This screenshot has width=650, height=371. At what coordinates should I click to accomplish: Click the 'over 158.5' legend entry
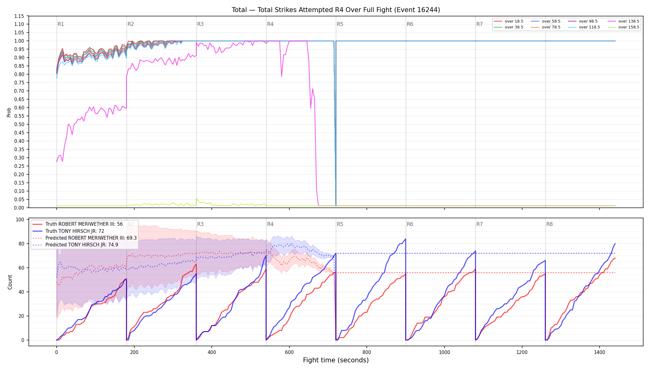(623, 27)
